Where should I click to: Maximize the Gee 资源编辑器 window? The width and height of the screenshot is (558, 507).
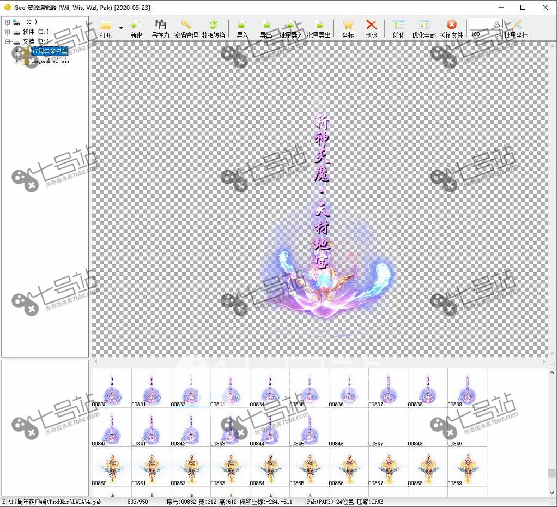523,7
